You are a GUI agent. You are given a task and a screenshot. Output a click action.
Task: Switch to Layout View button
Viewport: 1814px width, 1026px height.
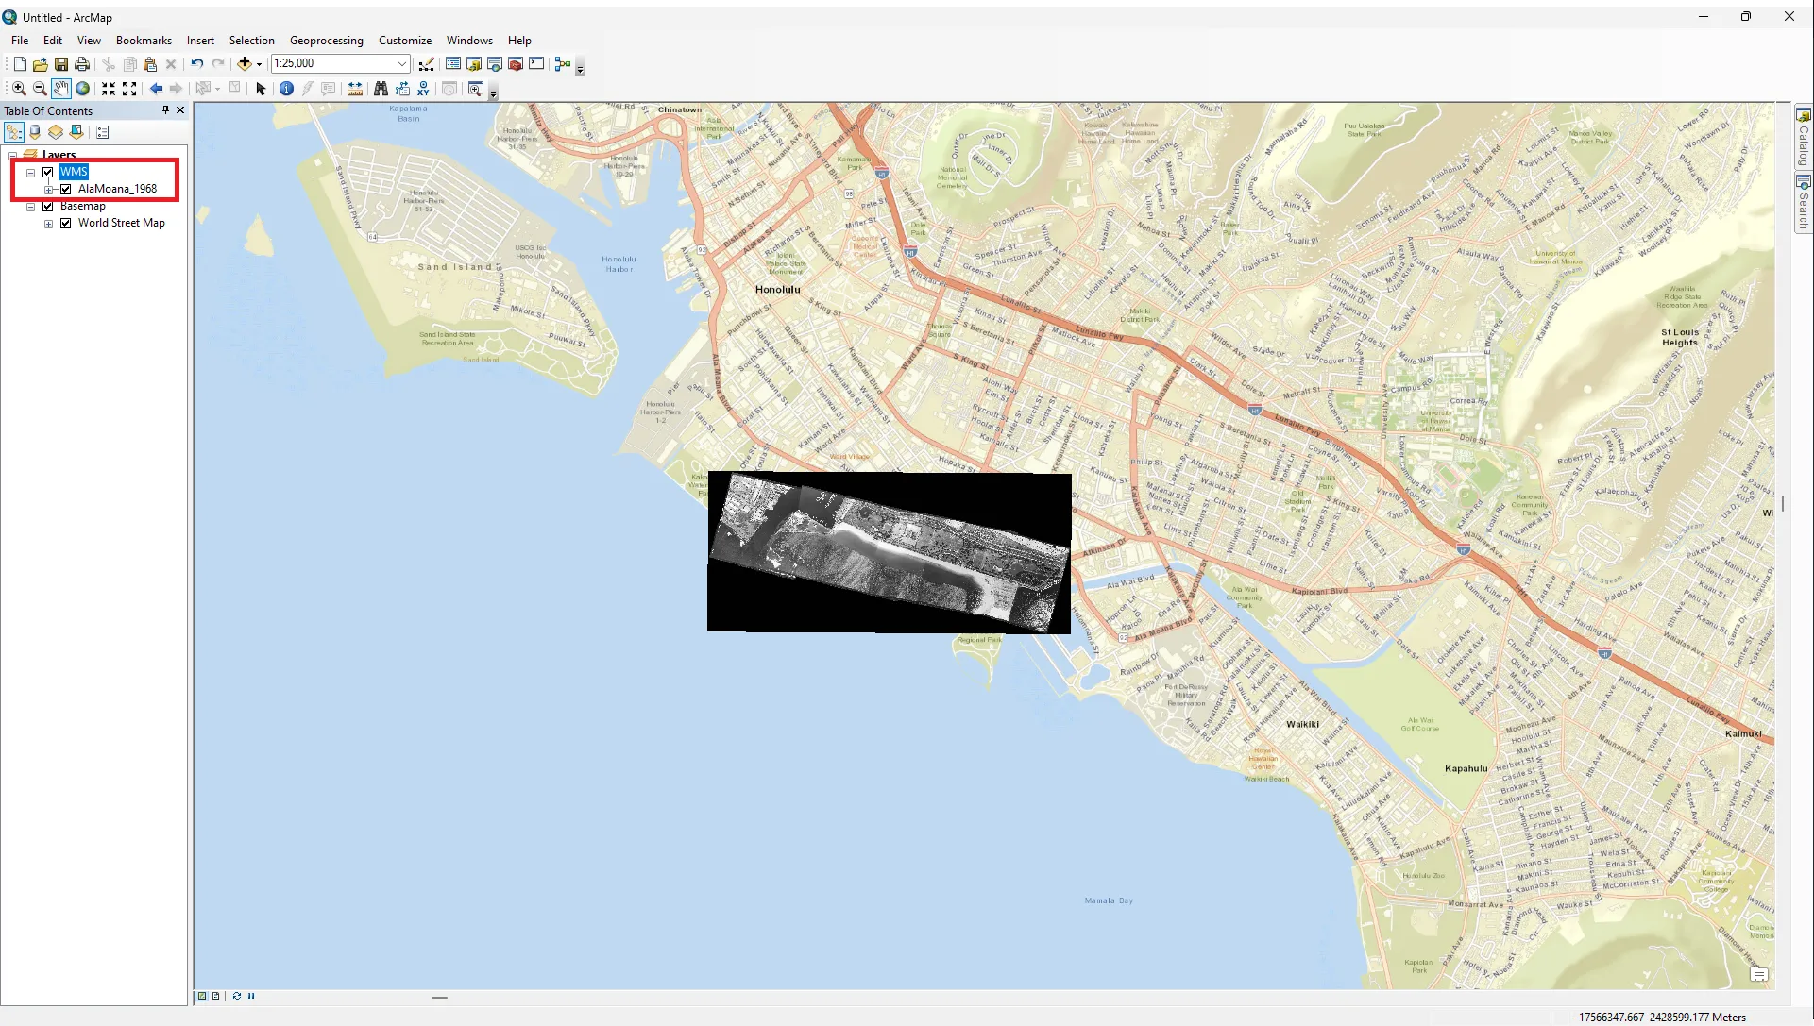(216, 996)
